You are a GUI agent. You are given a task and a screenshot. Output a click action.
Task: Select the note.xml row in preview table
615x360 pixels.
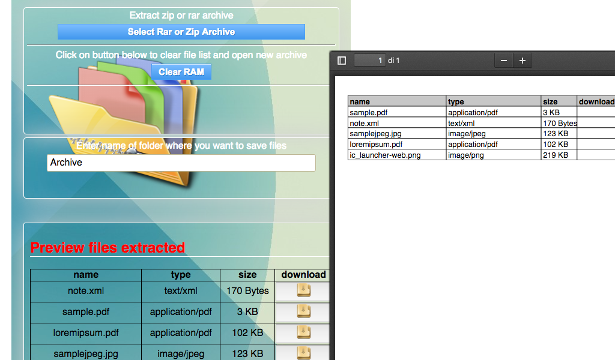point(85,290)
